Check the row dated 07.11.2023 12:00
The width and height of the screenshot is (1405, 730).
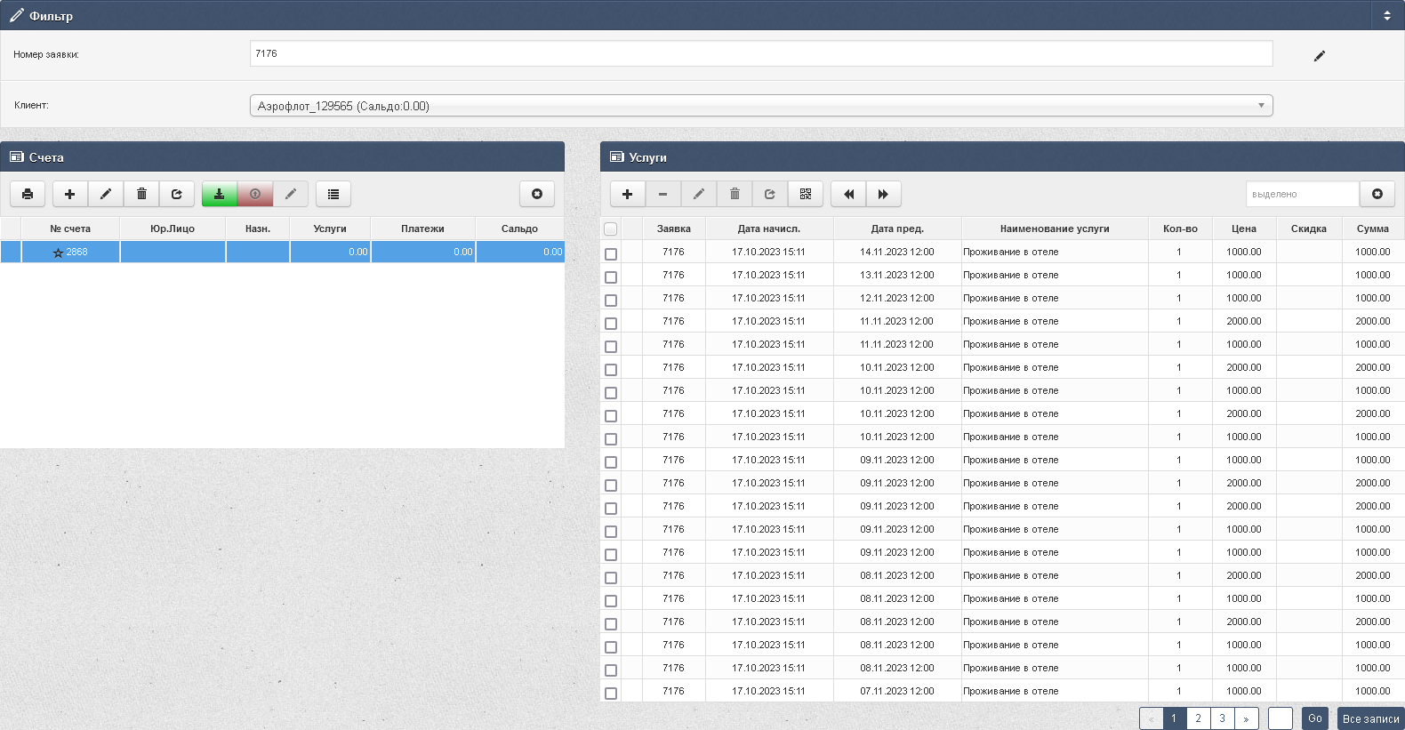tap(611, 693)
